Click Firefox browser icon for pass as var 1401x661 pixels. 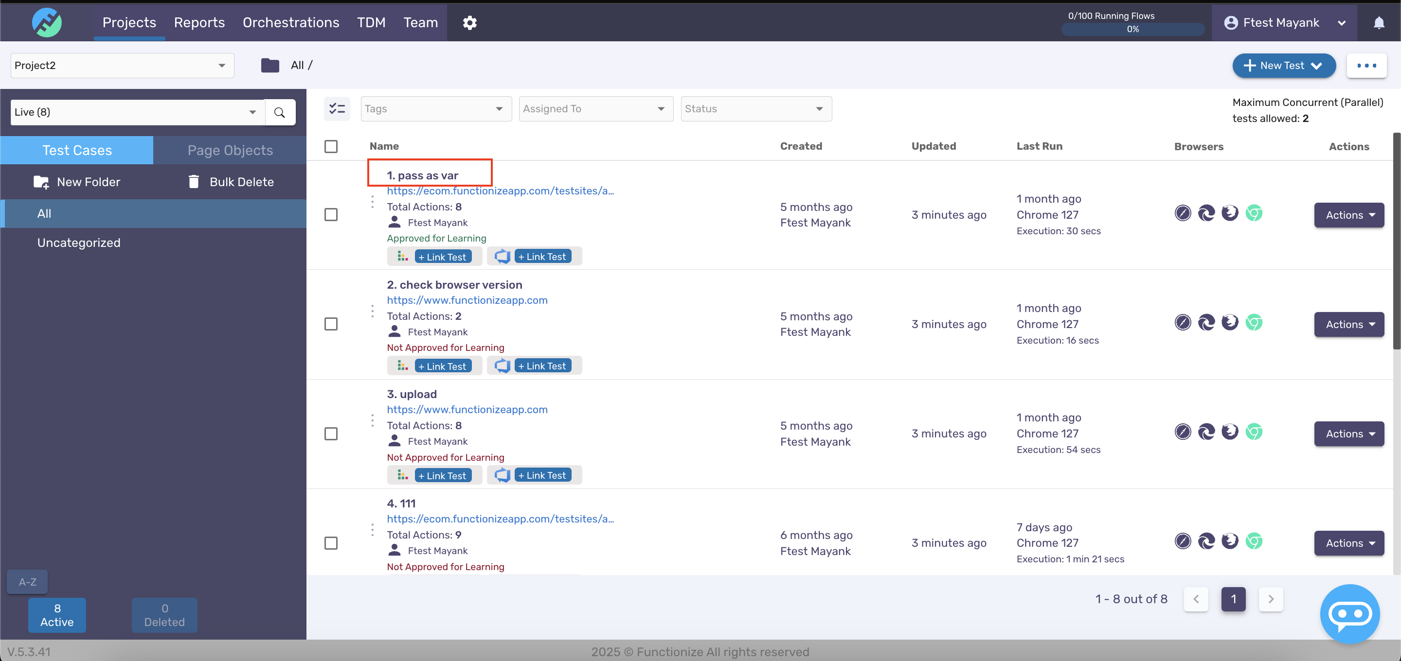1230,213
